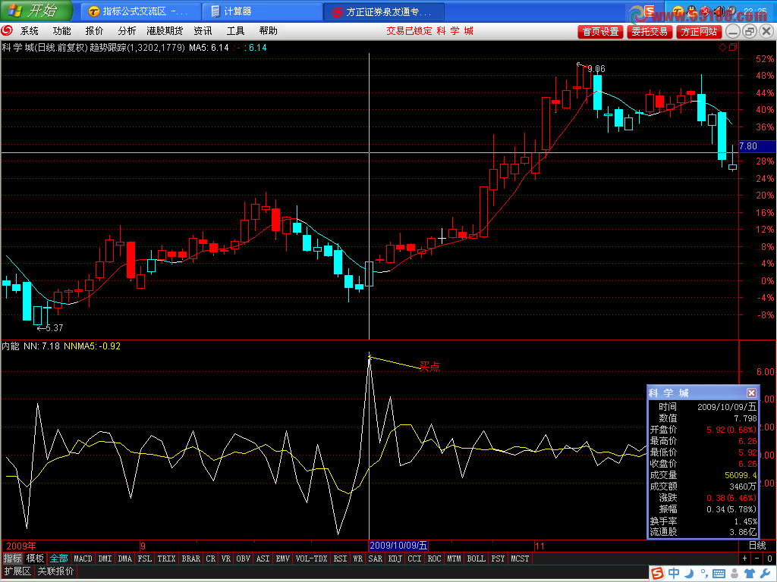
Task: Select the 模板 tab at bottom
Action: [x=35, y=559]
